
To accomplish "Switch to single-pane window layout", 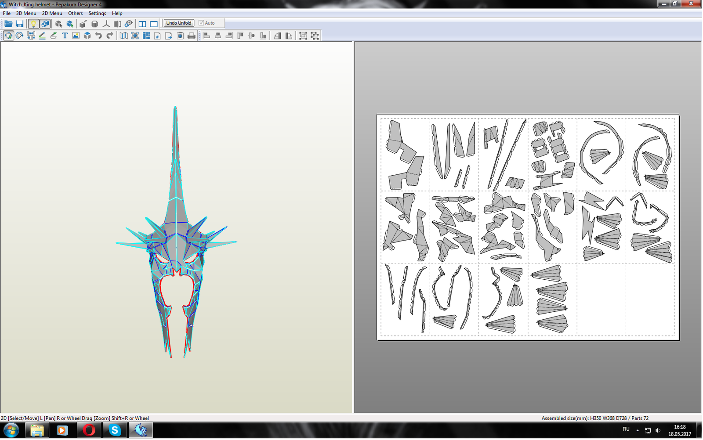I will click(154, 24).
